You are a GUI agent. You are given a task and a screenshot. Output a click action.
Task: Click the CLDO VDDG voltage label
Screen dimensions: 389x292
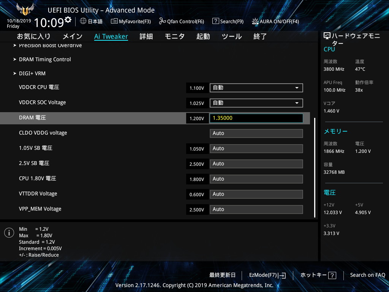pos(43,133)
